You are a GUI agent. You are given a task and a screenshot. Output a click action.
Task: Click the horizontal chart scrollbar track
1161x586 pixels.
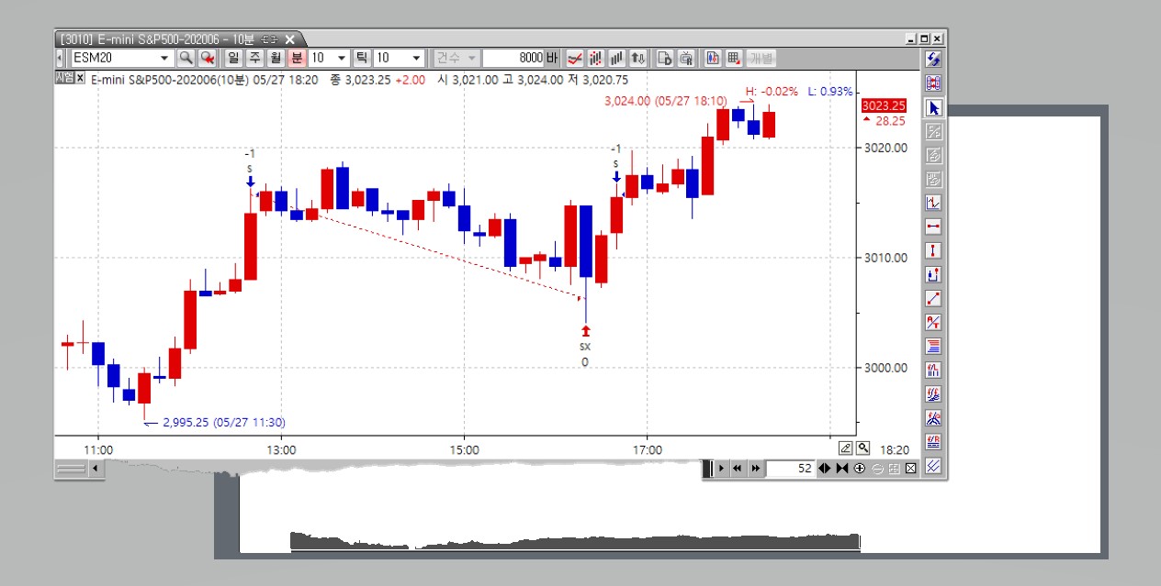(x=395, y=469)
